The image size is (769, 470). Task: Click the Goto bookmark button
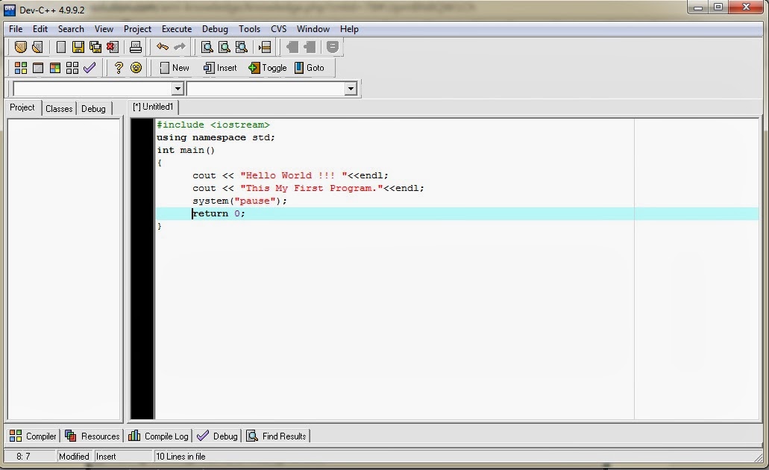click(310, 67)
